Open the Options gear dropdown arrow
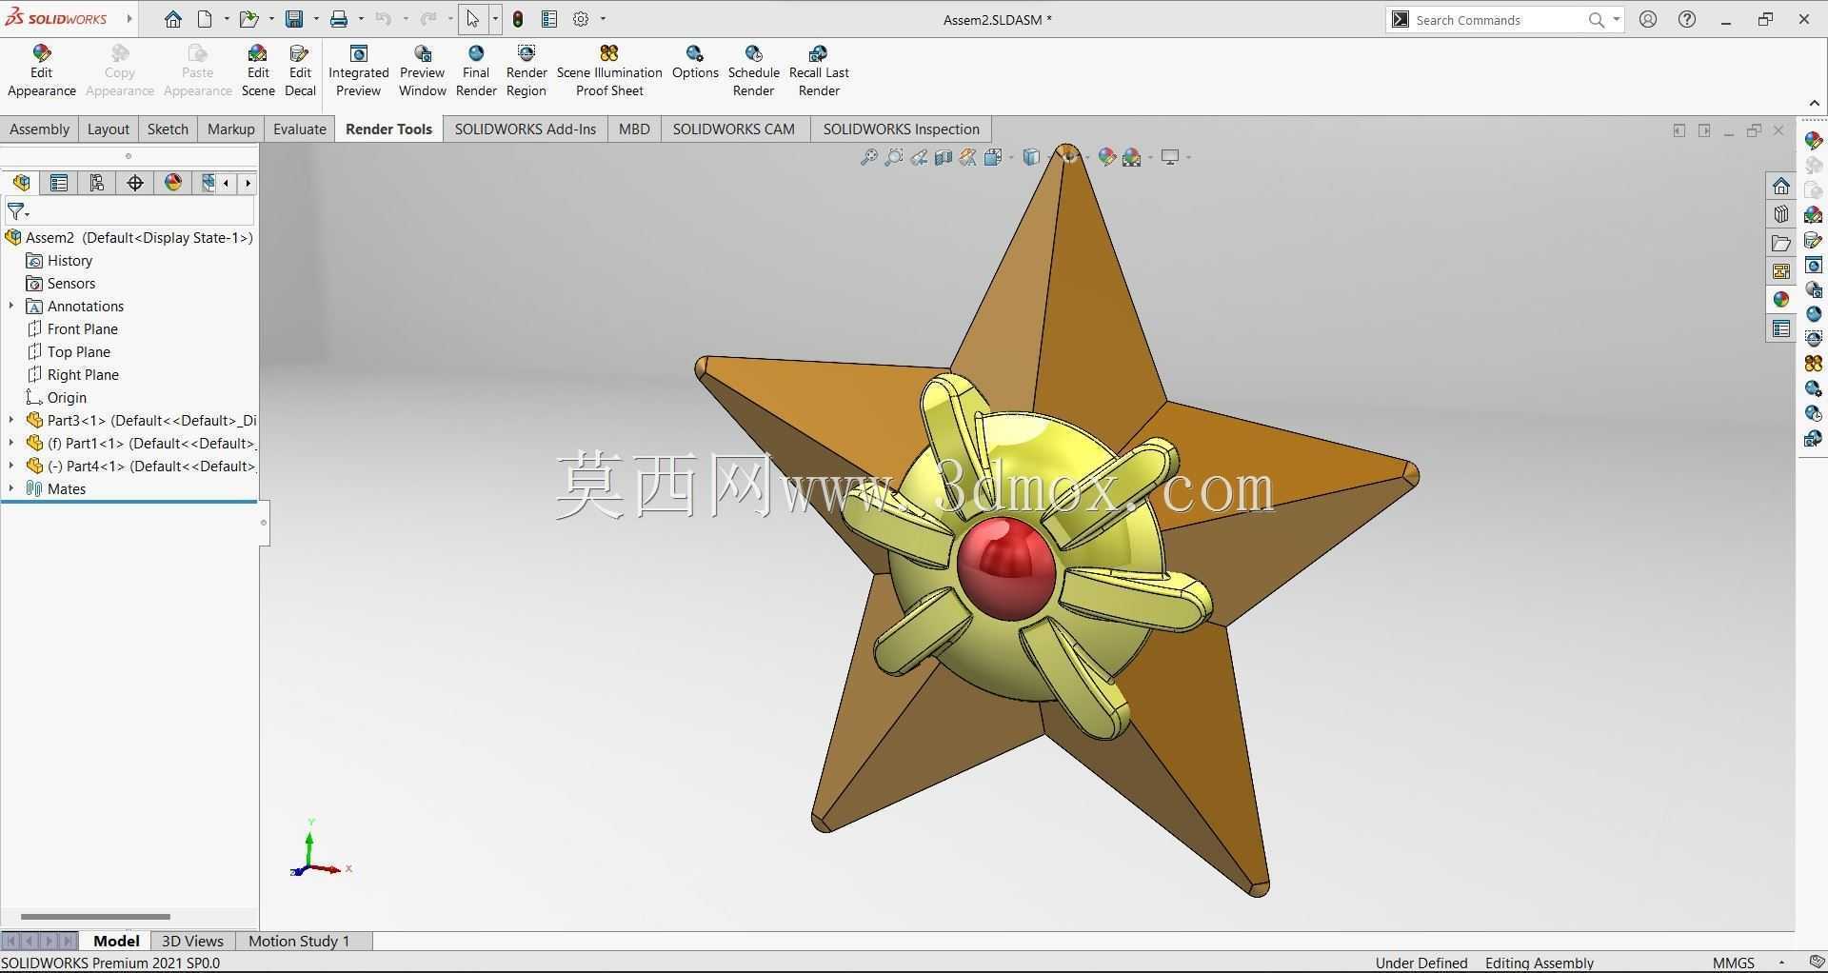This screenshot has width=1828, height=973. coord(603,19)
